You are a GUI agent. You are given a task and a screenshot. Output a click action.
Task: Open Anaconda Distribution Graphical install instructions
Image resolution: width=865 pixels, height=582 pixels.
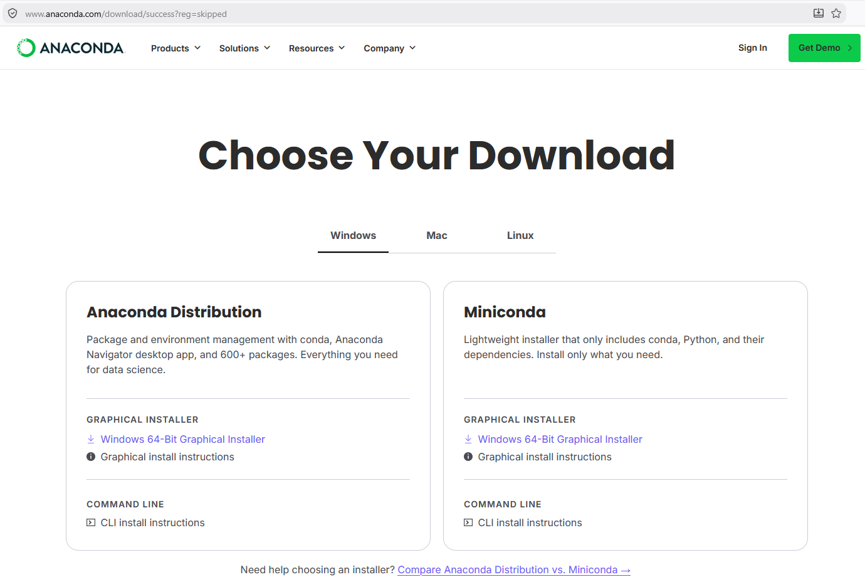(167, 457)
